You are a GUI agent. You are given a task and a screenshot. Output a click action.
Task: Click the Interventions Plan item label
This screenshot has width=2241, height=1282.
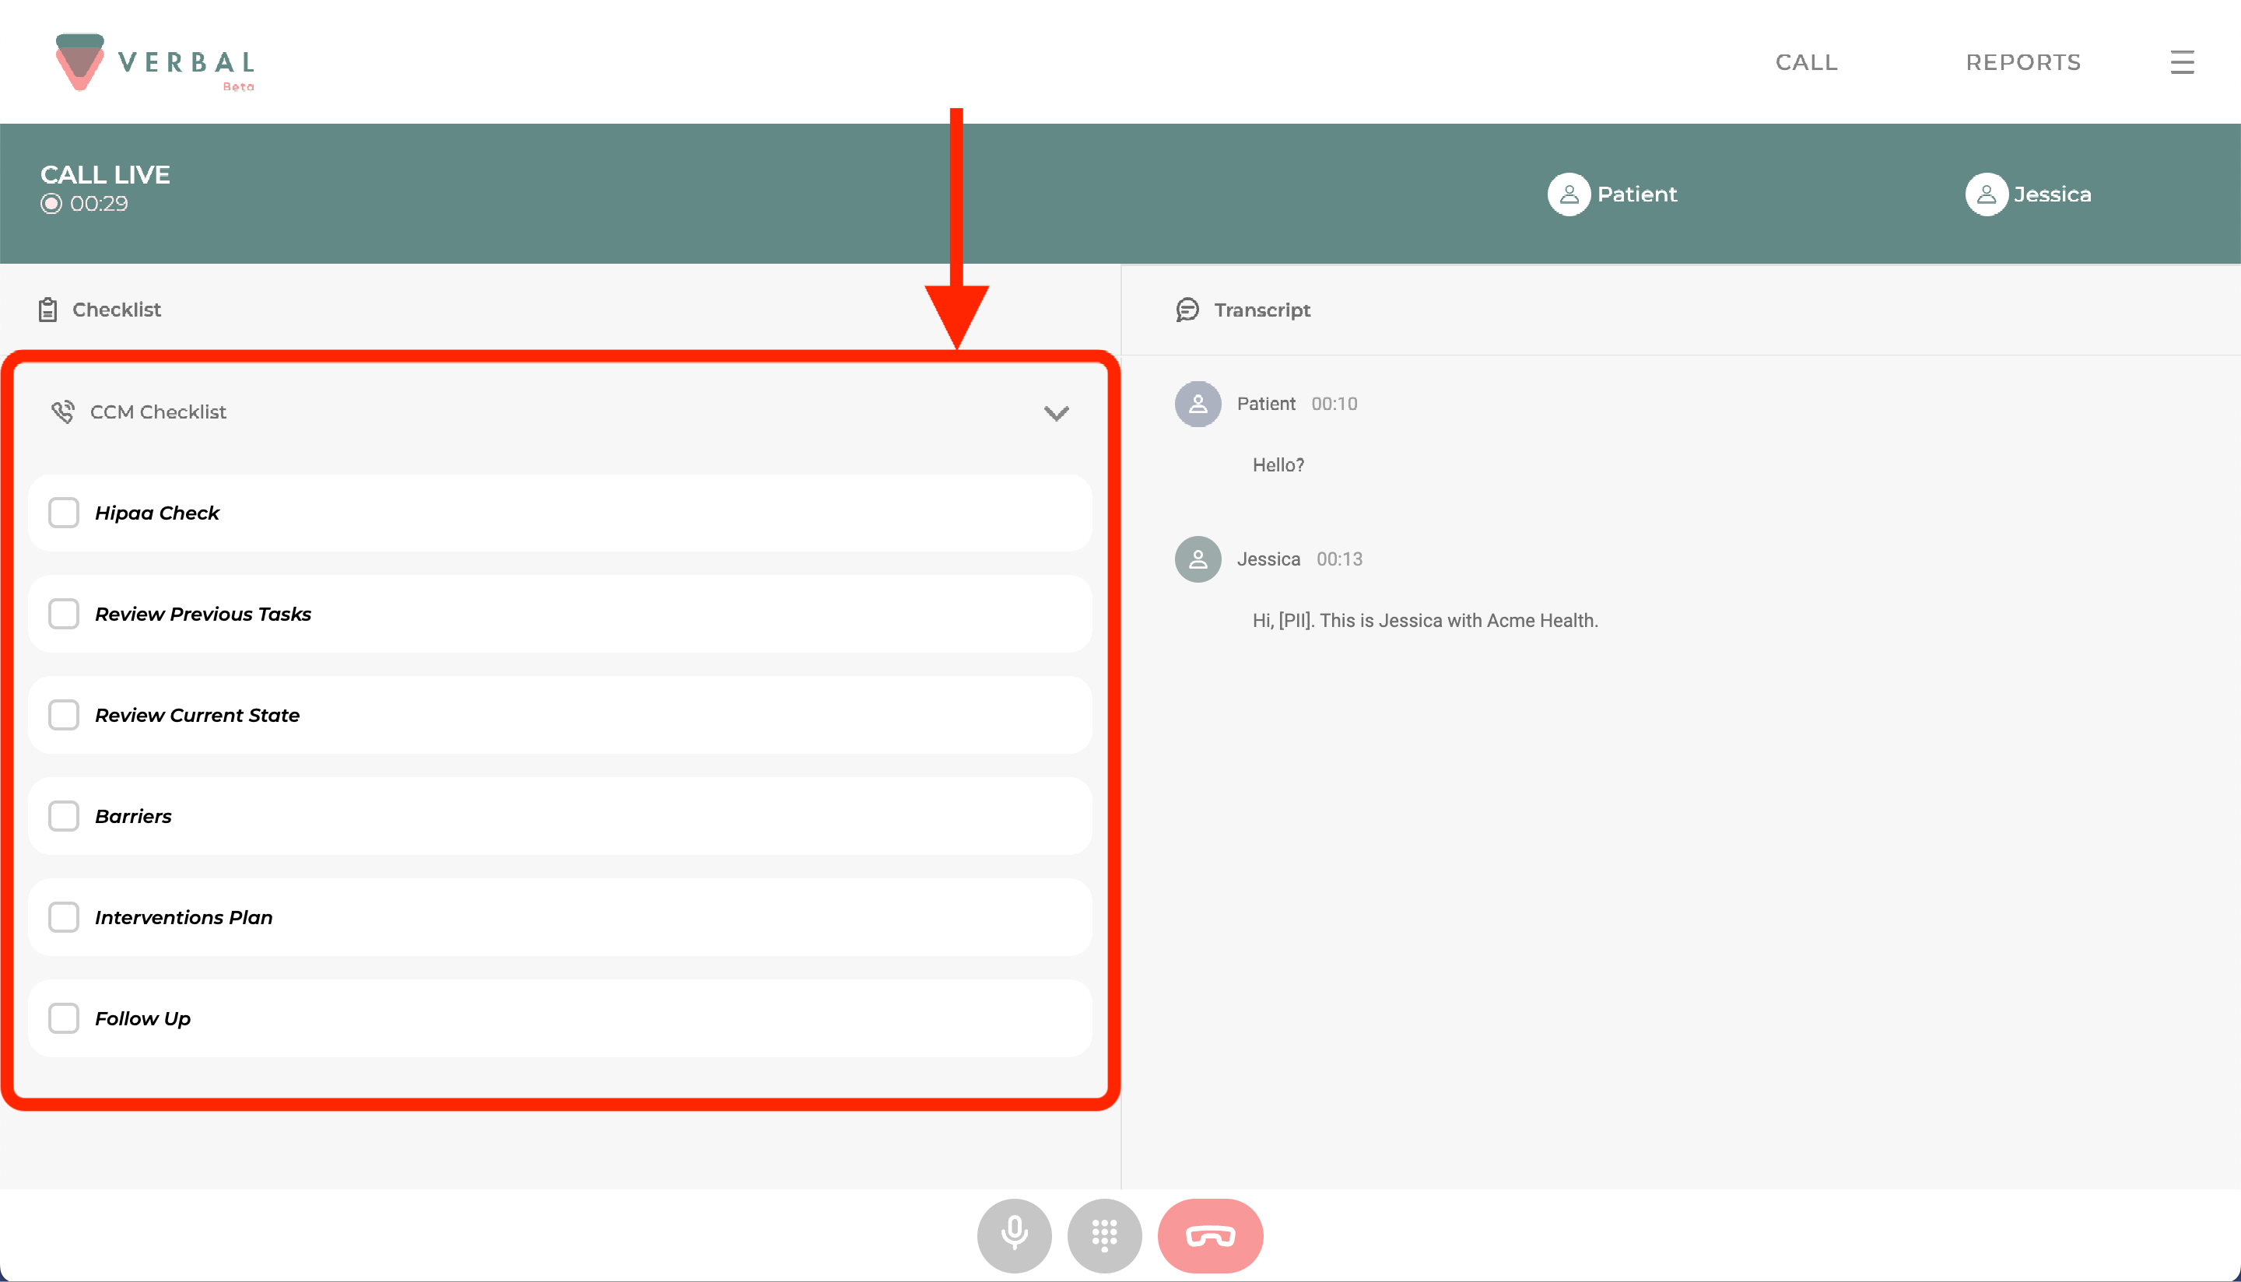click(x=183, y=917)
